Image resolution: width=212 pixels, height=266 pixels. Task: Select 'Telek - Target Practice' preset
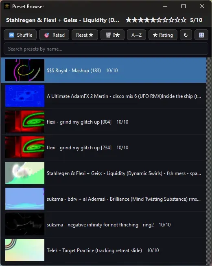click(x=103, y=250)
